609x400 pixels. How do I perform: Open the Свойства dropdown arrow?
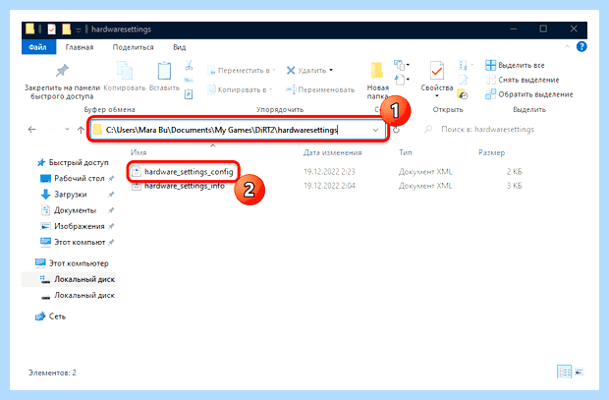click(x=437, y=95)
